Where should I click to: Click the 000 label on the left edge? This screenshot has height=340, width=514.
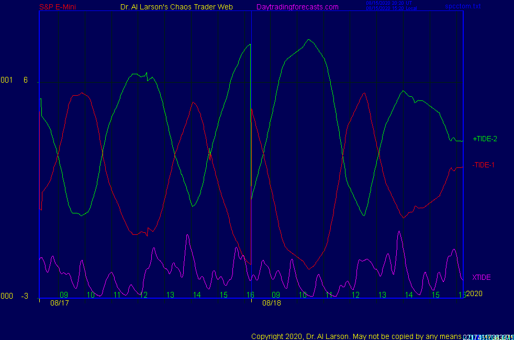coord(6,296)
